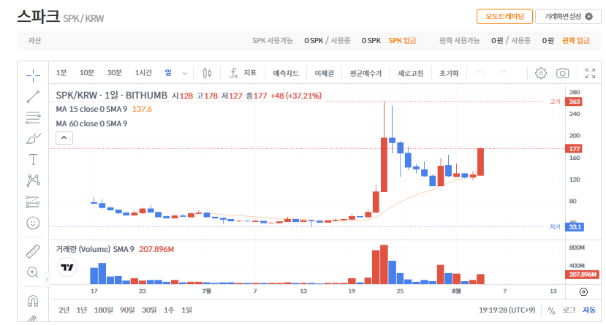
Task: Toggle 평균매수가 average buy price line
Action: (366, 73)
